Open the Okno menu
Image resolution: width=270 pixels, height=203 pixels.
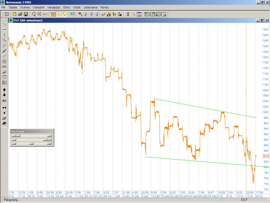click(x=66, y=7)
